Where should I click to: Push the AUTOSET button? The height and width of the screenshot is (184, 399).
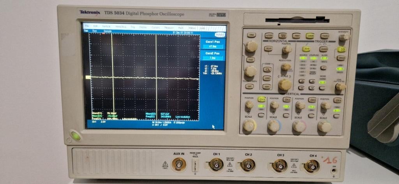point(269,35)
